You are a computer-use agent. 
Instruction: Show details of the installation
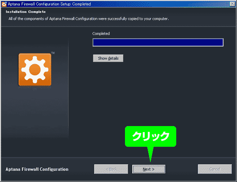(x=108, y=58)
